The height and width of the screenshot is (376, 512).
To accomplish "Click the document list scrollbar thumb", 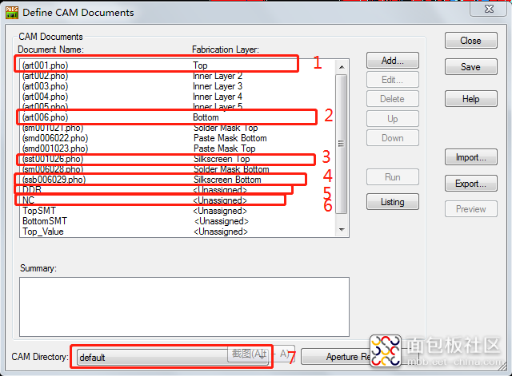I will coord(342,144).
